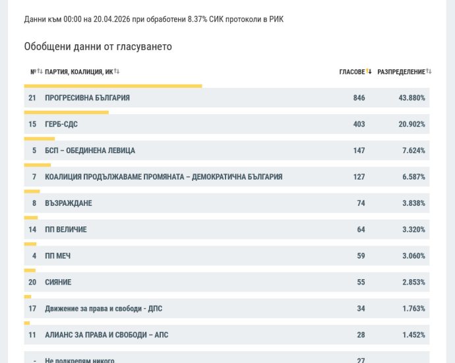
Task: Click party number 21
Action: (x=32, y=98)
